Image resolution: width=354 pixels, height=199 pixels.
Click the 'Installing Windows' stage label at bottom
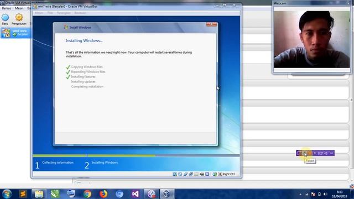point(105,163)
